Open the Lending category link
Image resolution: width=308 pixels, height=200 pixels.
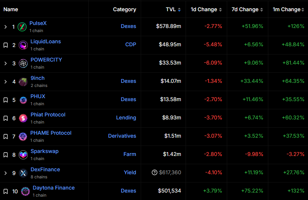[x=126, y=118]
